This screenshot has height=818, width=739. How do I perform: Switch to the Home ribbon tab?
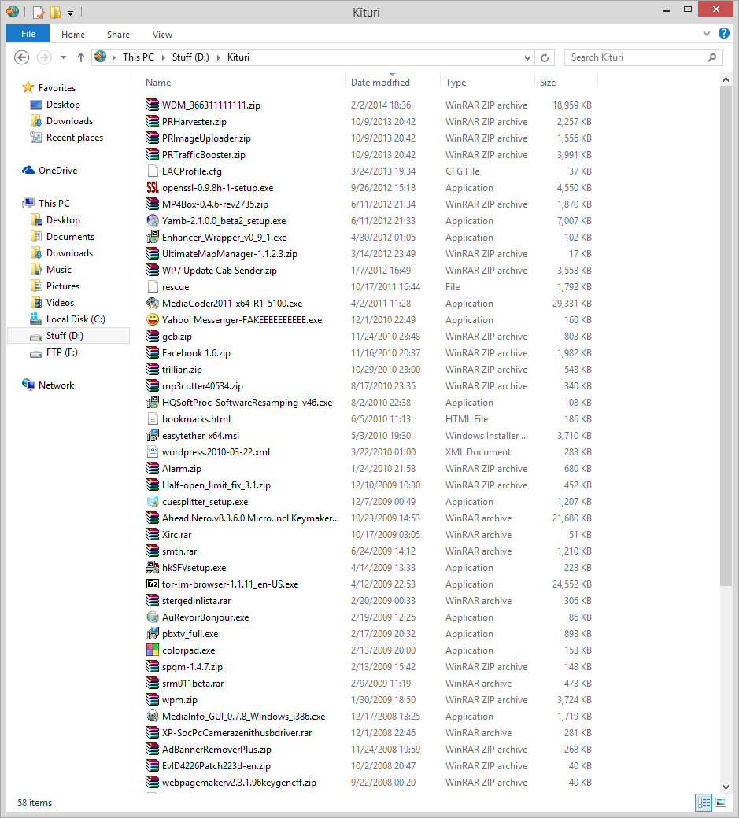[73, 35]
